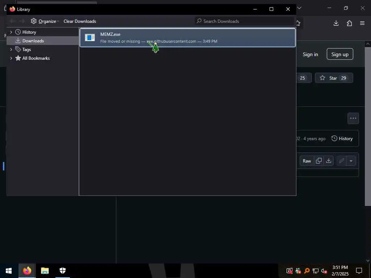
Task: Click the Organize gear icon
Action: coord(34,21)
